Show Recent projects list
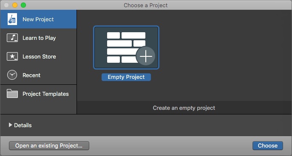This screenshot has width=292, height=156. point(39,75)
